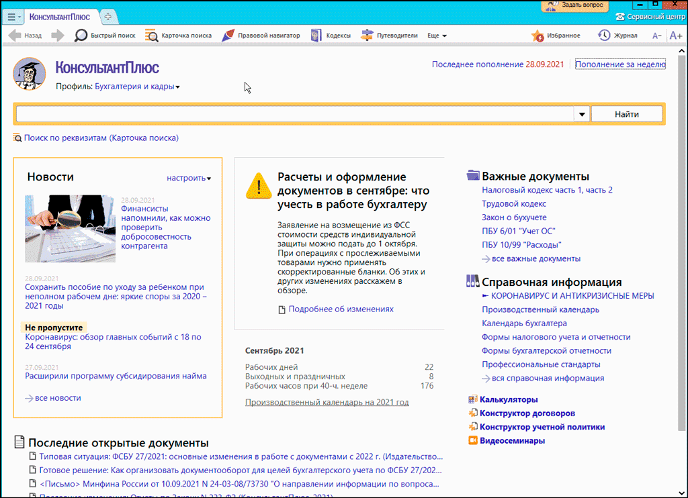Open Путеводители signpost icon
Screen dimensions: 688x498
click(x=367, y=36)
